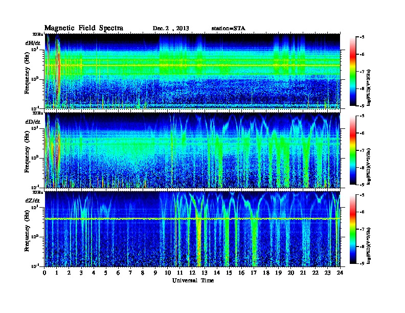Click the "3" hour tick label
This screenshot has width=405, height=313.
point(81,273)
